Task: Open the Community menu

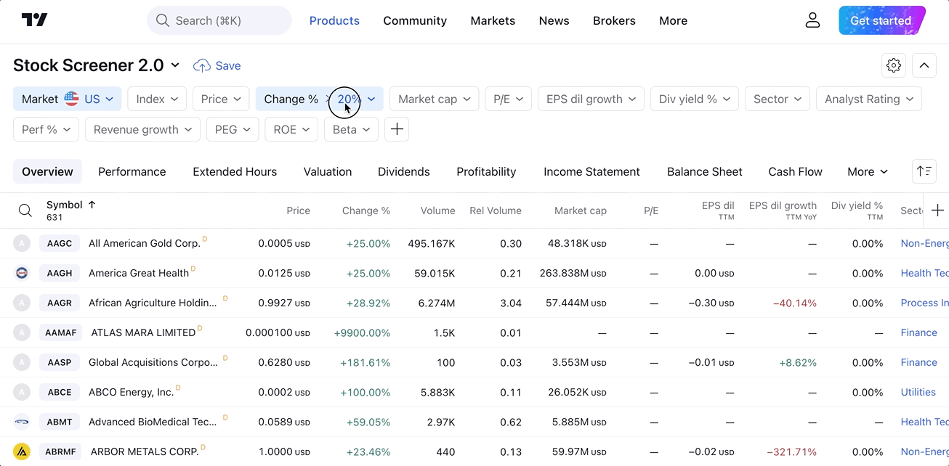Action: point(415,20)
